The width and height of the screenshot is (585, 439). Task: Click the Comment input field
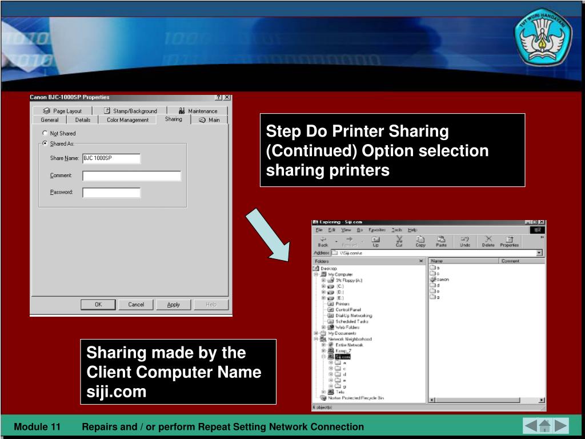(132, 176)
